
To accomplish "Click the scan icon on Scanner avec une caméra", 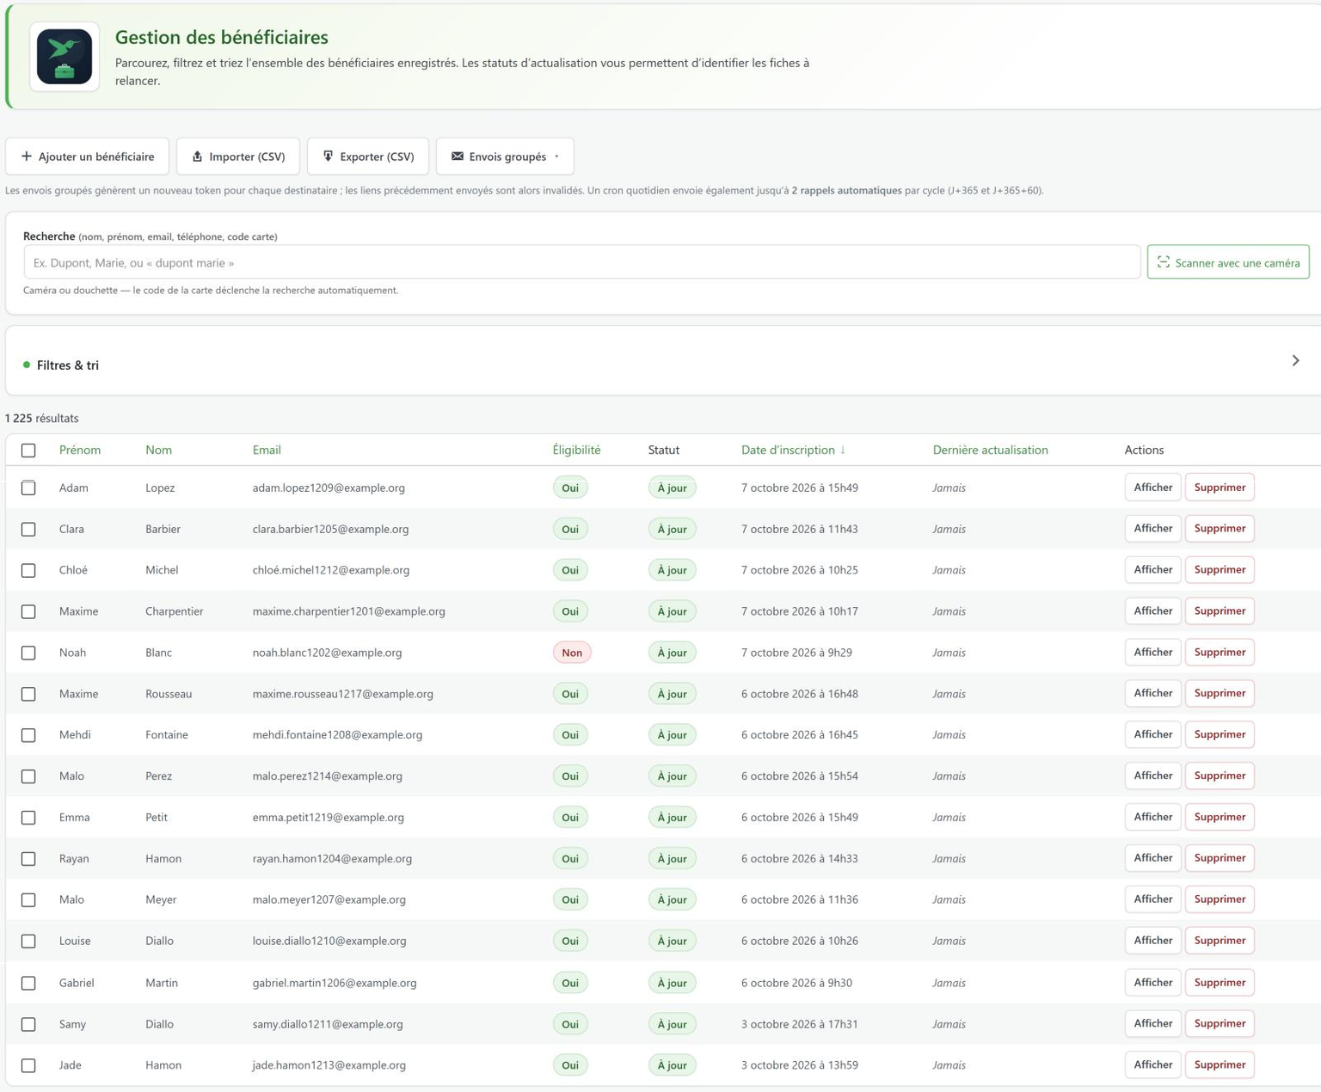I will 1164,262.
